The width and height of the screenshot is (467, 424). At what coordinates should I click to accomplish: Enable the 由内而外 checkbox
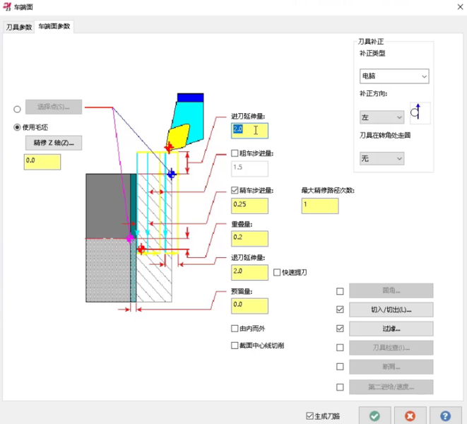(x=235, y=329)
